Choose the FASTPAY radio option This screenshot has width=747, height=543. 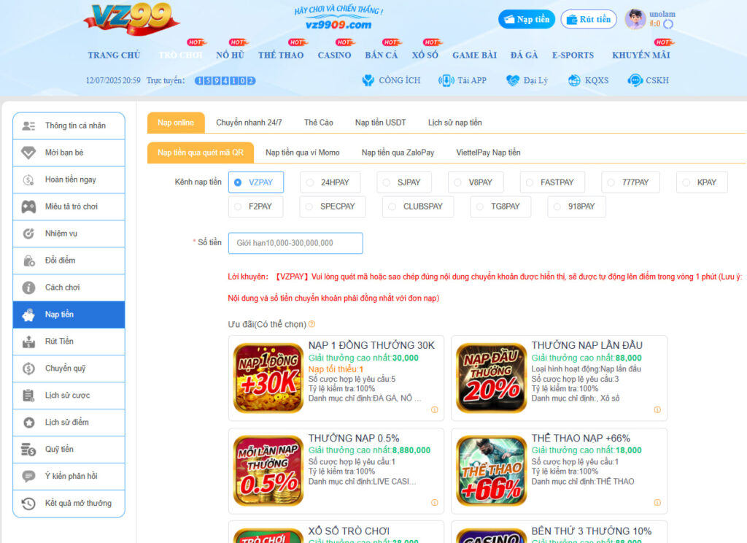point(530,182)
